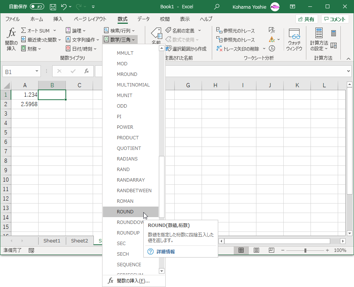
Task: Click the search magnifier in title bar
Action: [x=216, y=7]
